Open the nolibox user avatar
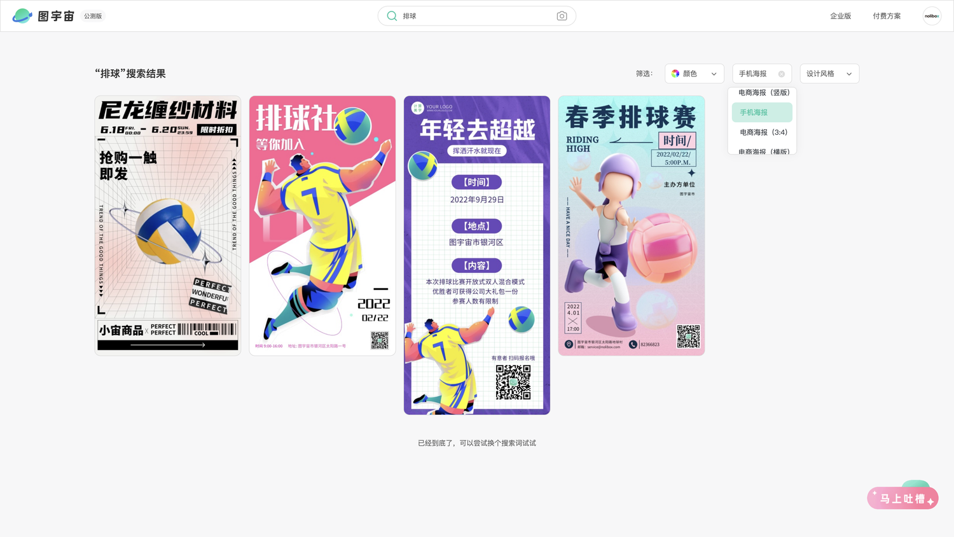954x537 pixels. pyautogui.click(x=932, y=16)
